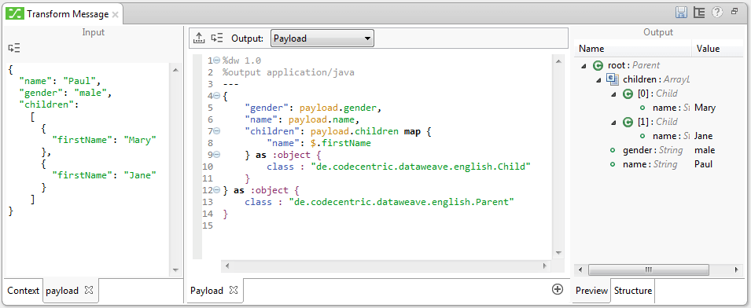751x308 pixels.
Task: Fold code block at line 7
Action: 216,130
